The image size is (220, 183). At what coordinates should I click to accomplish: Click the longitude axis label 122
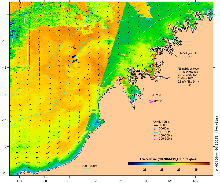95,181
